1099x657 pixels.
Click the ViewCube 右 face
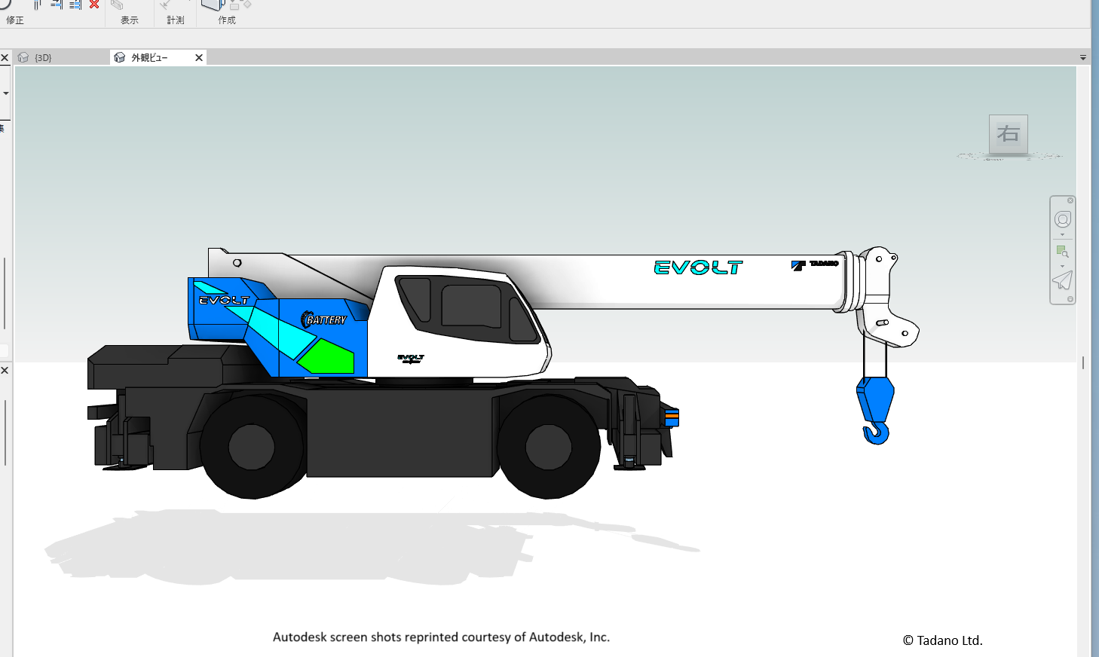[1009, 134]
